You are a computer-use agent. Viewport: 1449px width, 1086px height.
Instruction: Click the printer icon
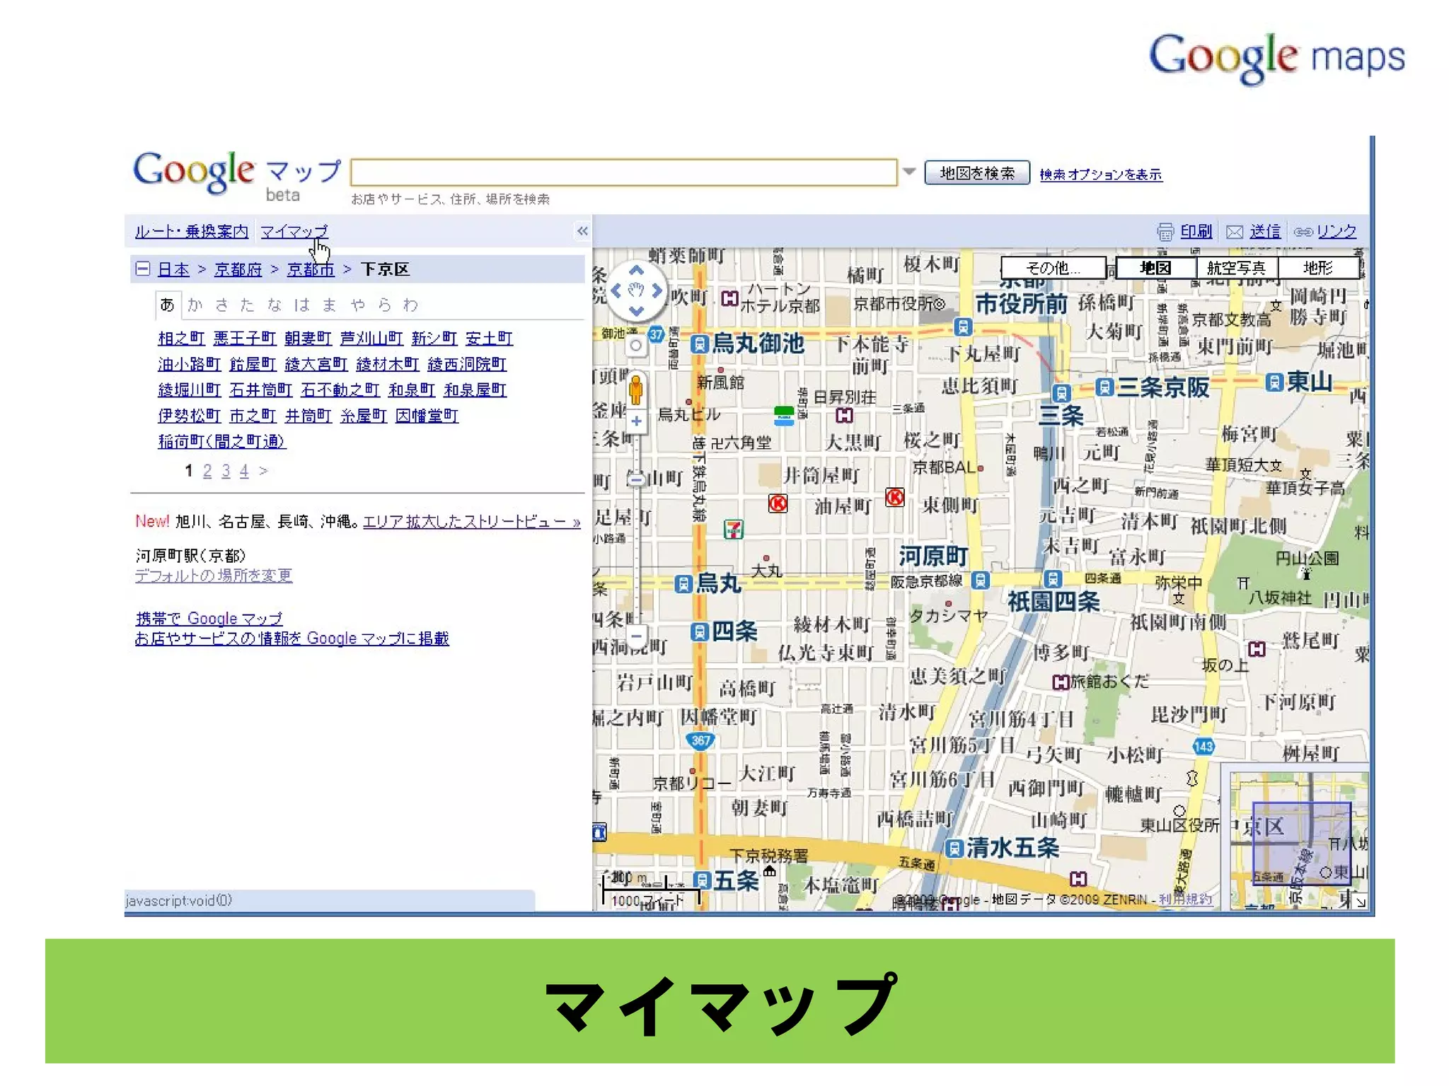tap(1165, 232)
